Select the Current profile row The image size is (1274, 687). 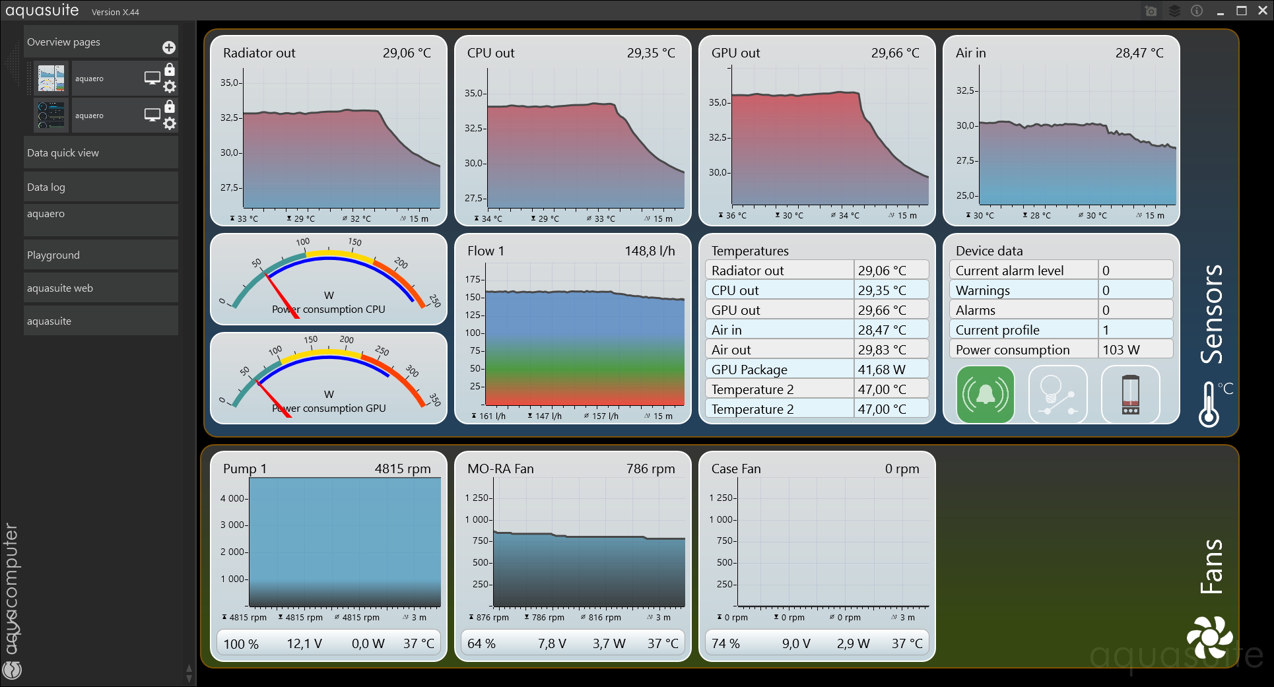(x=1061, y=329)
